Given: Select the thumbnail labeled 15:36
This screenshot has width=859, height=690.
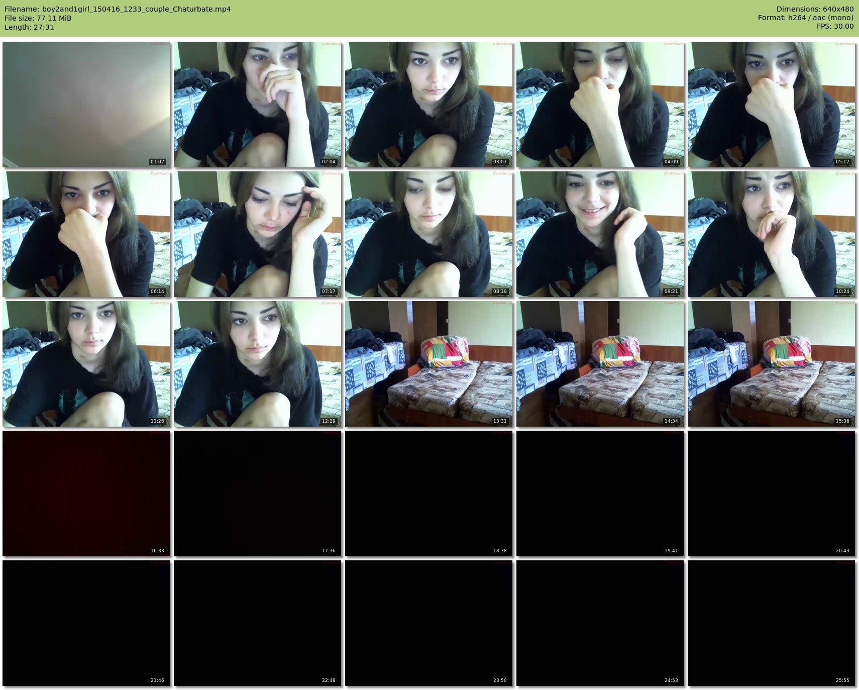Looking at the screenshot, I should tap(772, 364).
